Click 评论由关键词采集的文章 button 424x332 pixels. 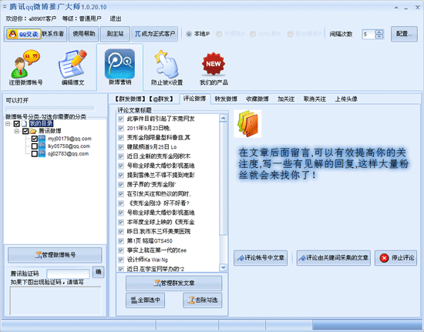(334, 258)
